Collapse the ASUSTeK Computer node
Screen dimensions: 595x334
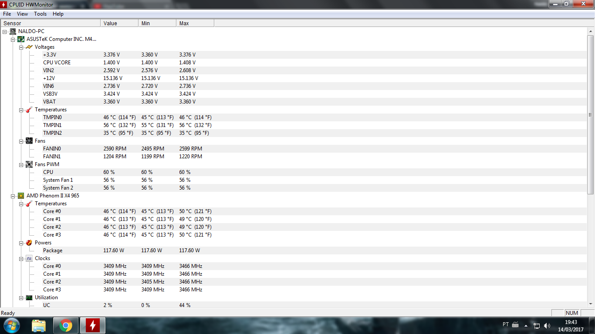tap(13, 39)
